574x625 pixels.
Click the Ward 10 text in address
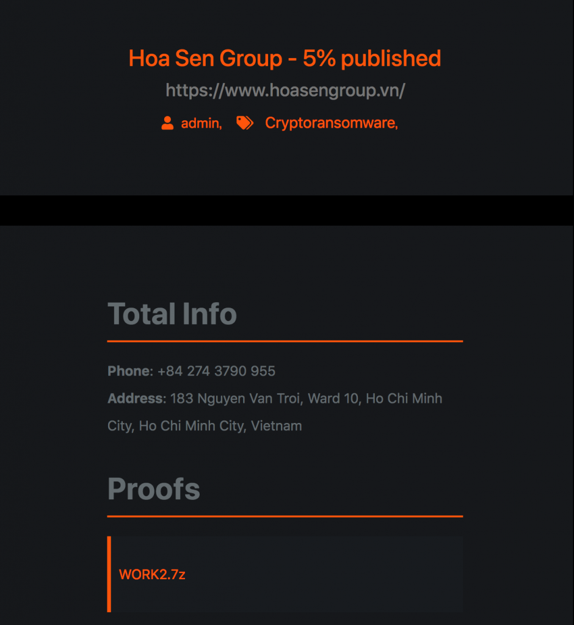click(x=333, y=399)
